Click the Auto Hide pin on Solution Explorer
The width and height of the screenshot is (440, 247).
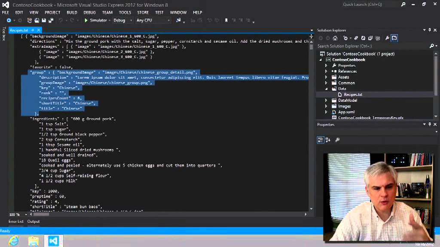[430, 30]
